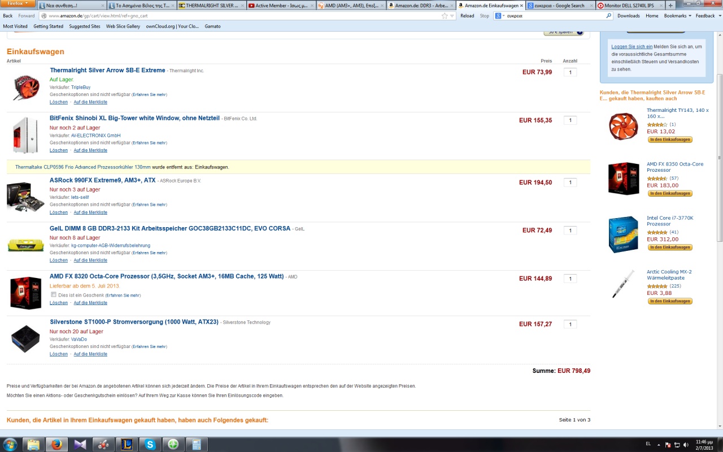The image size is (723, 452).
Task: Open the URL history dropdown arrow
Action: (x=452, y=16)
